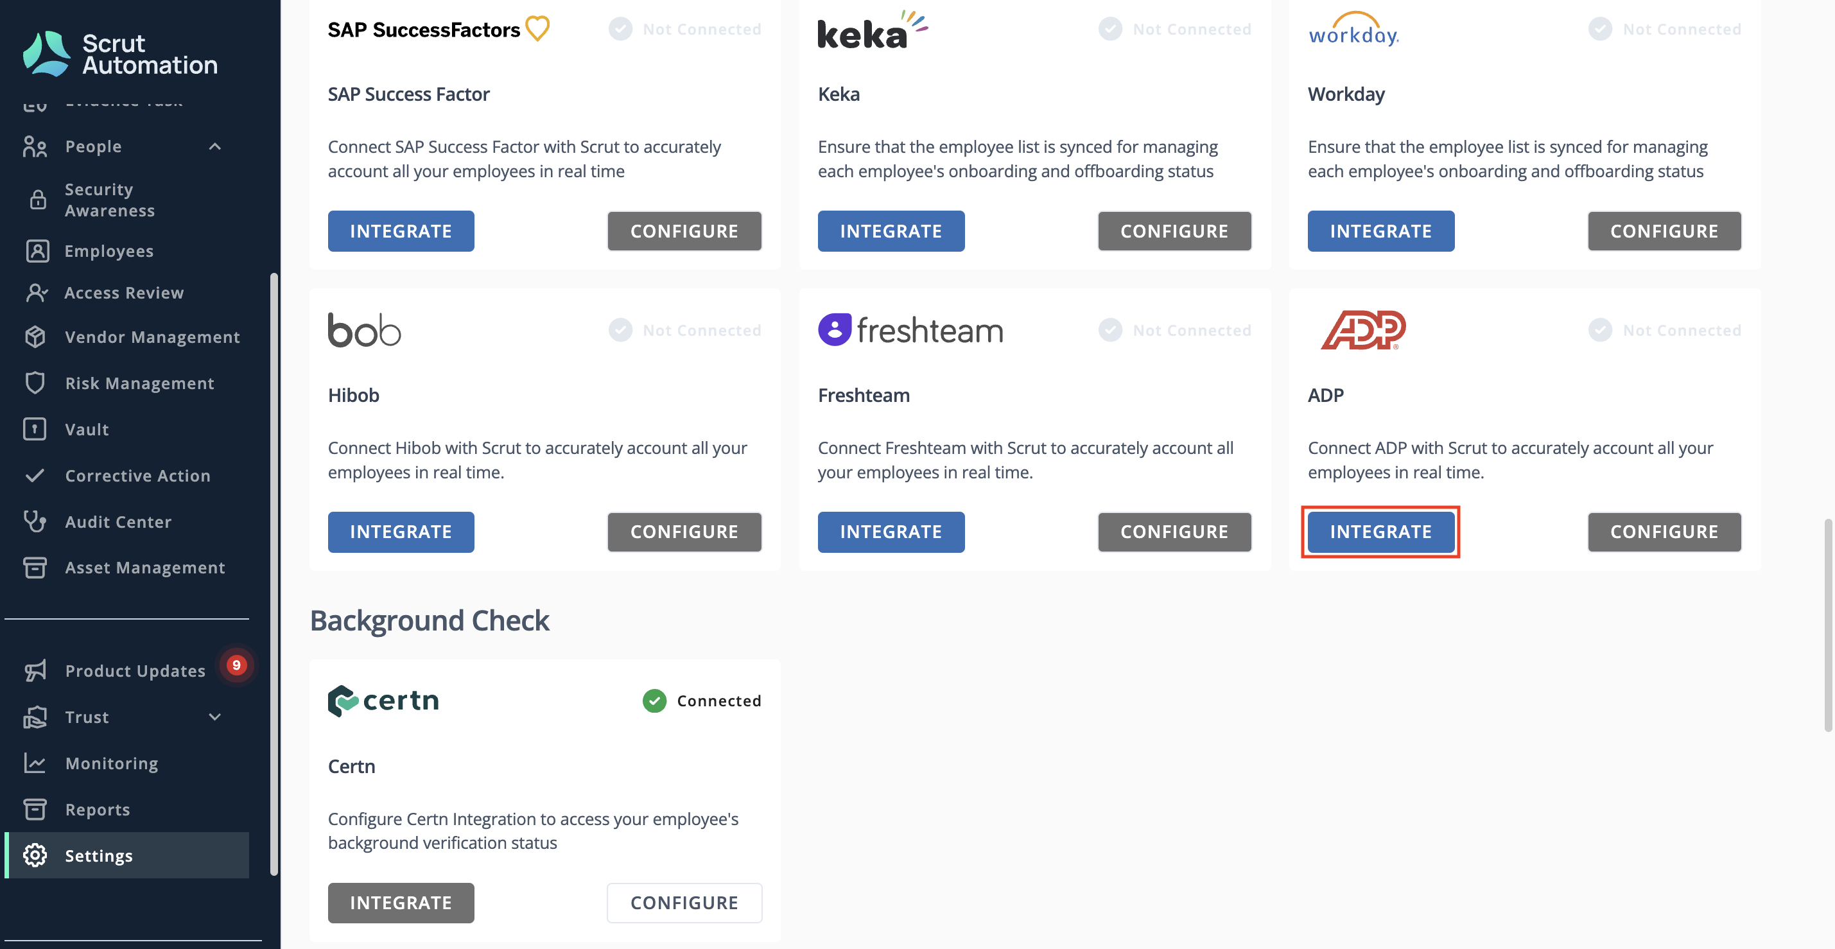
Task: Click the Settings gear icon
Action: click(35, 855)
